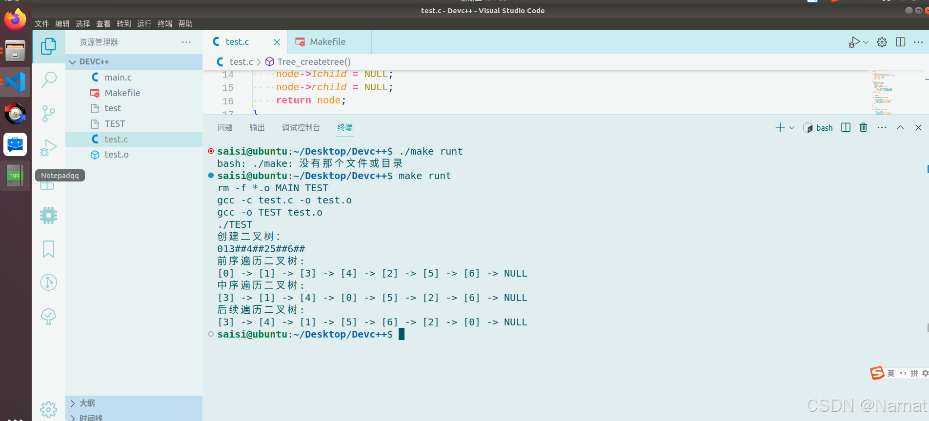
Task: Close the terminal panel
Action: tap(918, 127)
